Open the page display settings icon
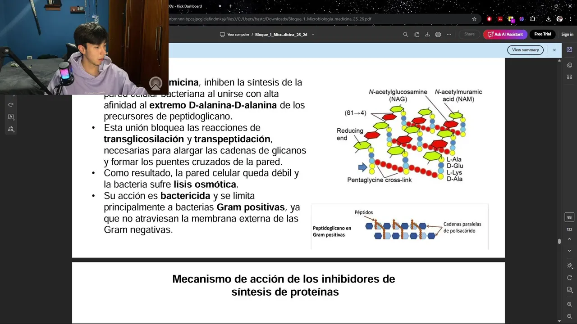 pyautogui.click(x=569, y=289)
